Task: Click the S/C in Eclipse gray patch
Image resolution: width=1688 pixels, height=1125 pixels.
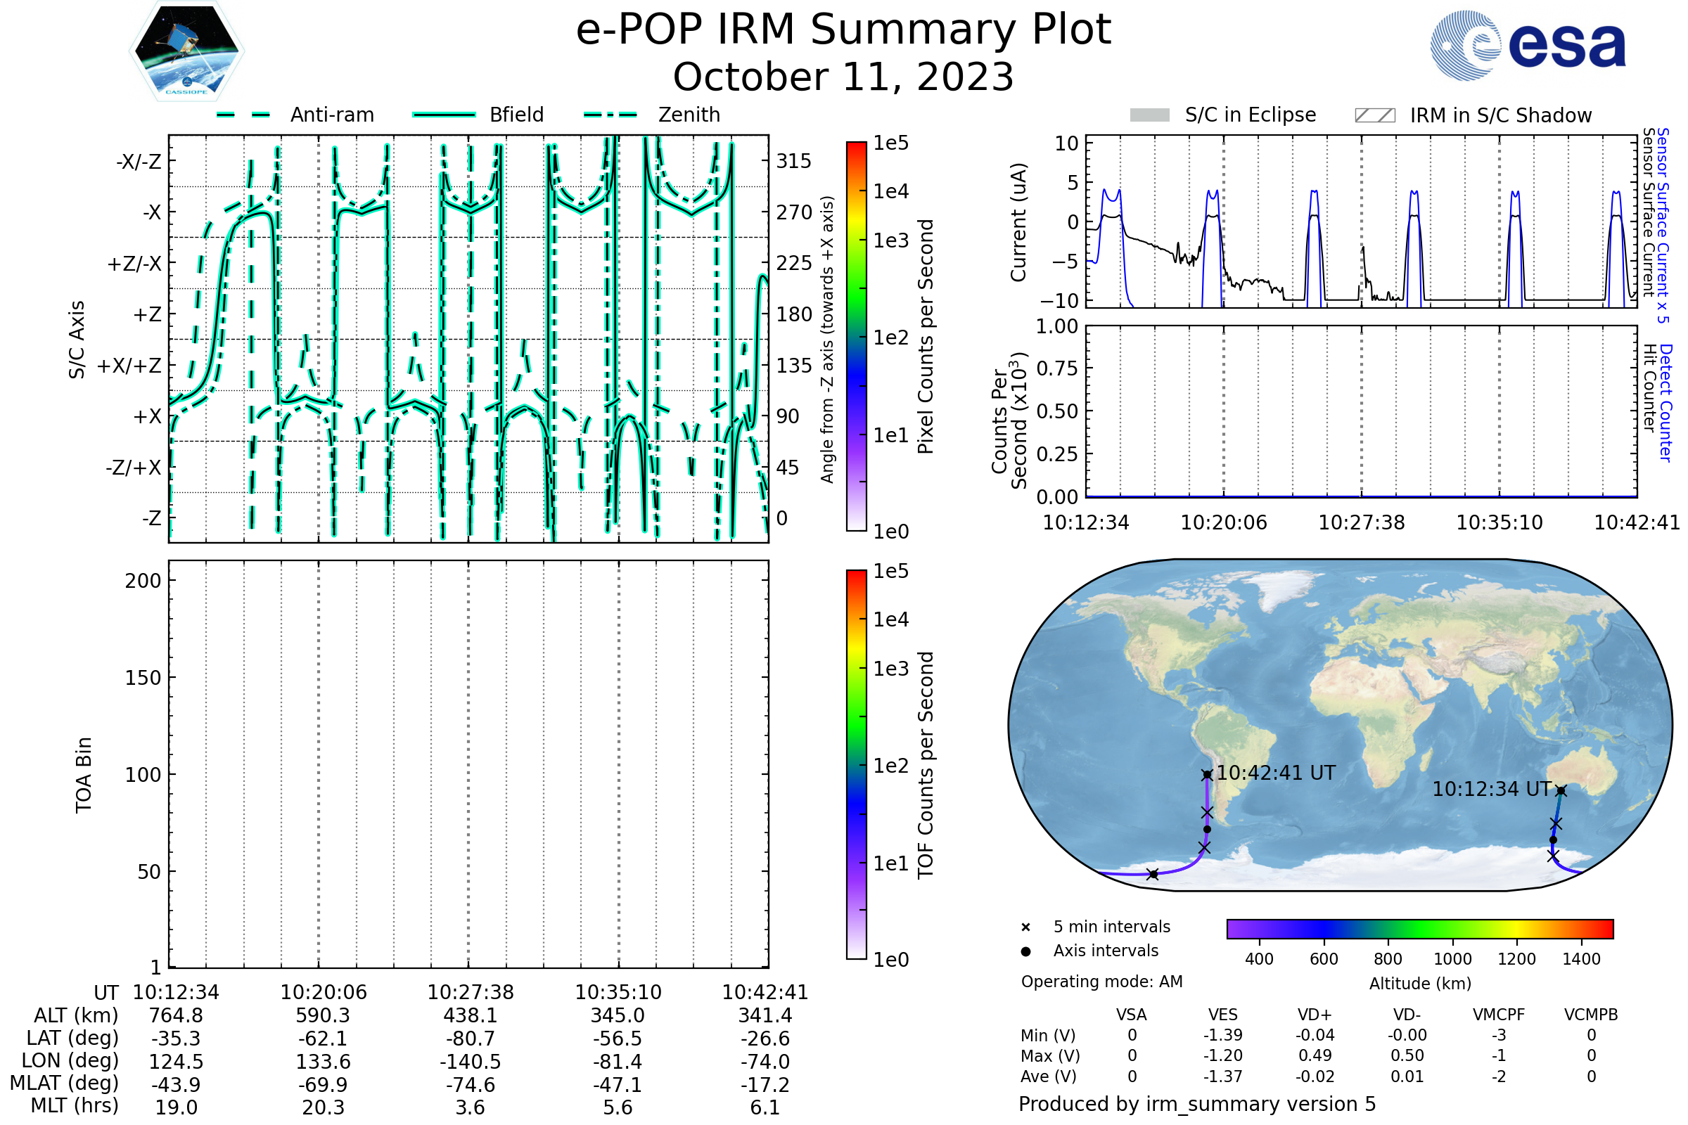Action: (x=1150, y=115)
